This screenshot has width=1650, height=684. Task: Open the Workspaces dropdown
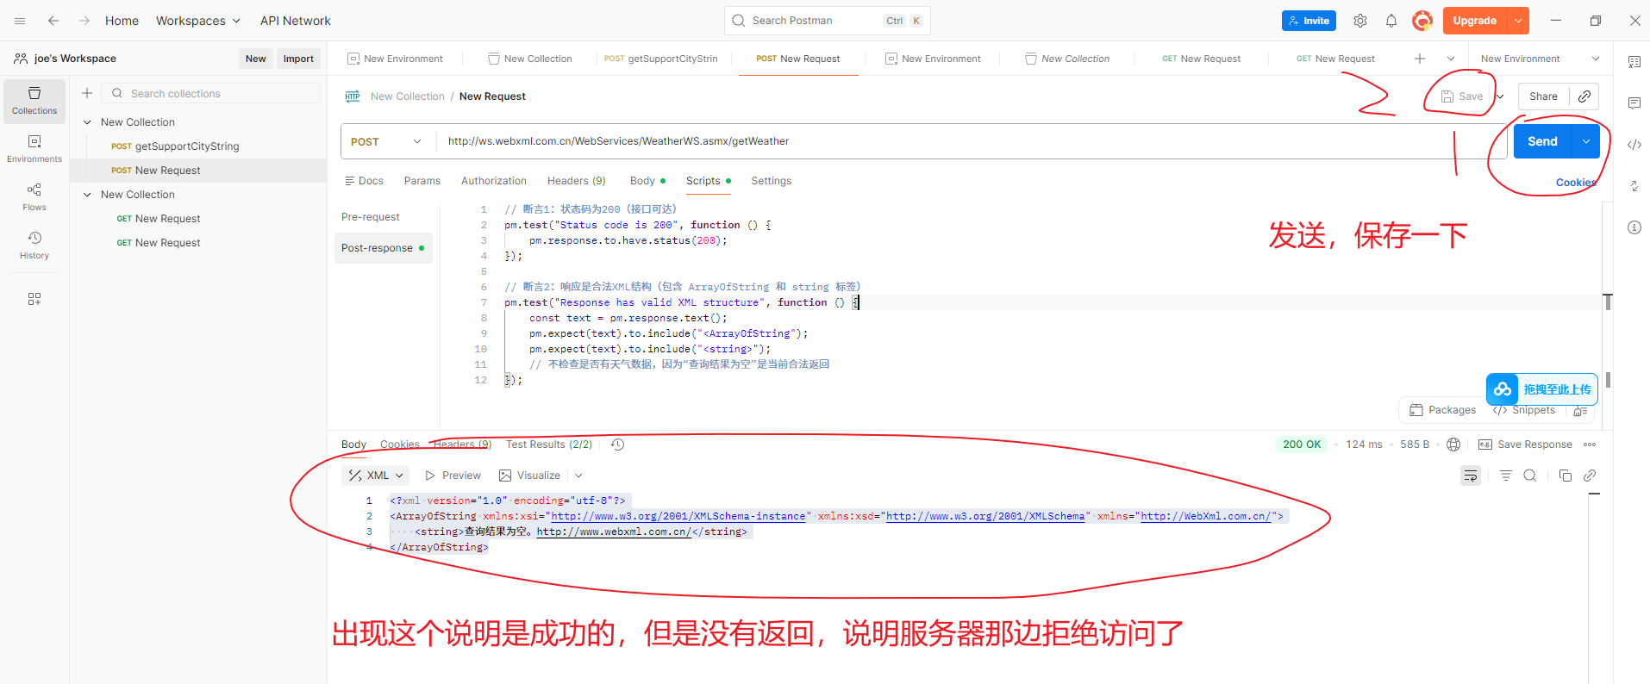[x=198, y=21]
